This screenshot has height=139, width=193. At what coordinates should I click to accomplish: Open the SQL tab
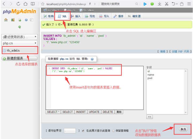(62, 16)
